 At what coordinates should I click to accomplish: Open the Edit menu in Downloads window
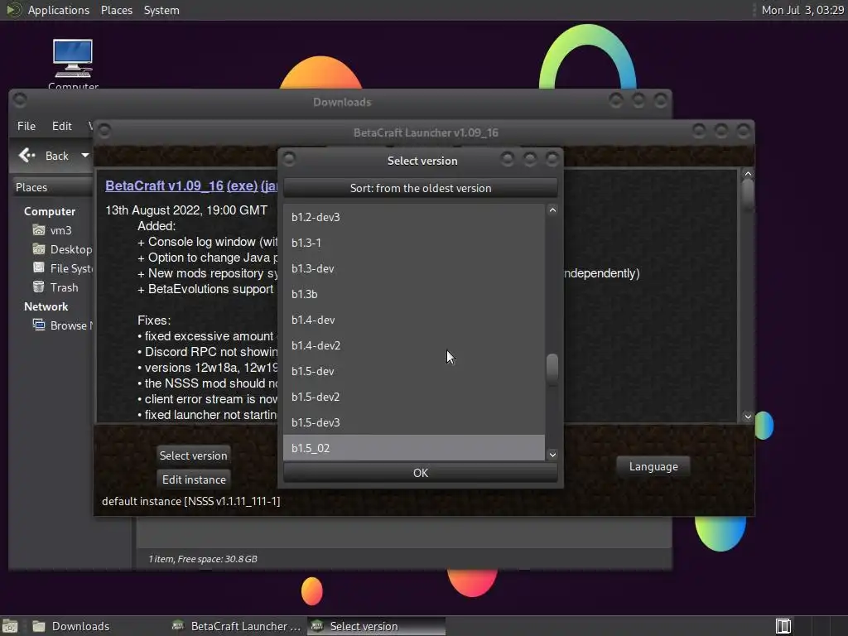point(61,126)
